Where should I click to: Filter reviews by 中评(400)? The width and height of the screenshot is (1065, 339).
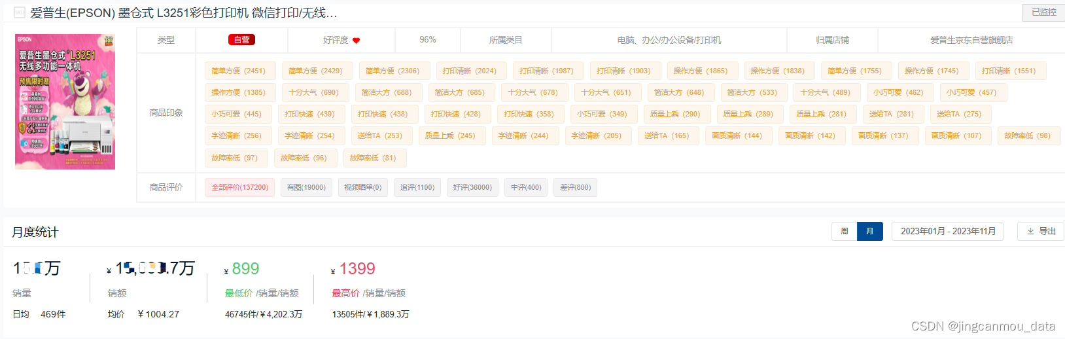[x=526, y=187]
